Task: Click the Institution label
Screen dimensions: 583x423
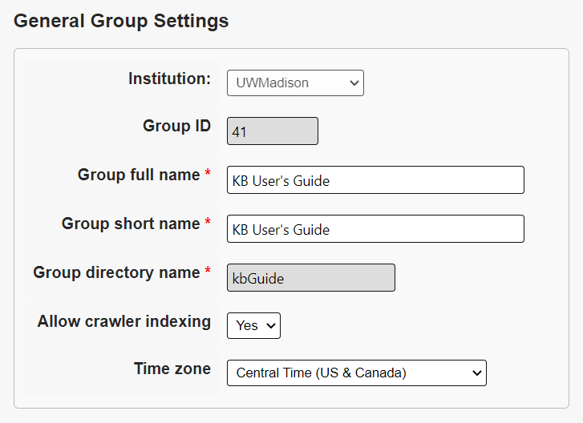Action: click(x=169, y=79)
